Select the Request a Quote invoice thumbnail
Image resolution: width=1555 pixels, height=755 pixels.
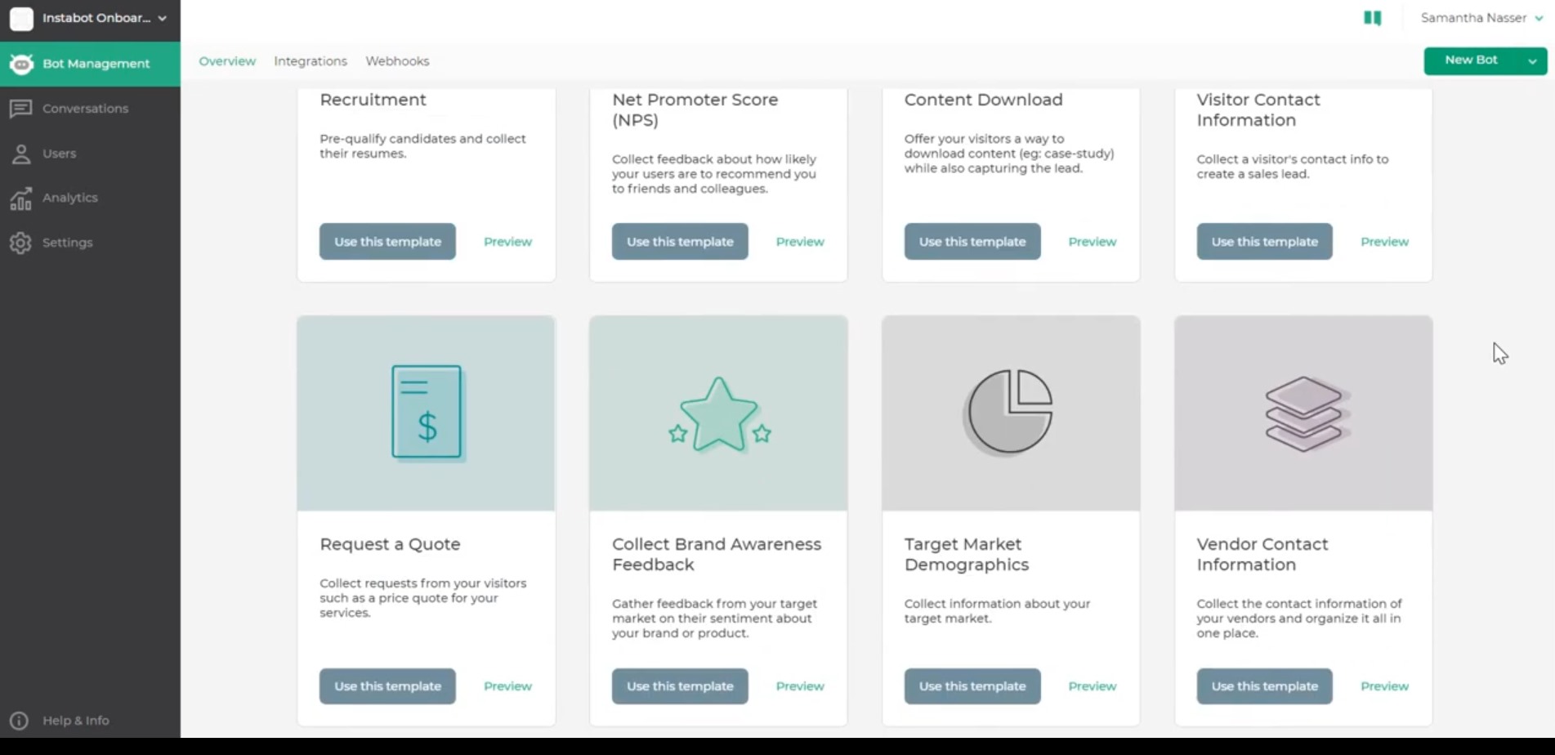pyautogui.click(x=426, y=413)
